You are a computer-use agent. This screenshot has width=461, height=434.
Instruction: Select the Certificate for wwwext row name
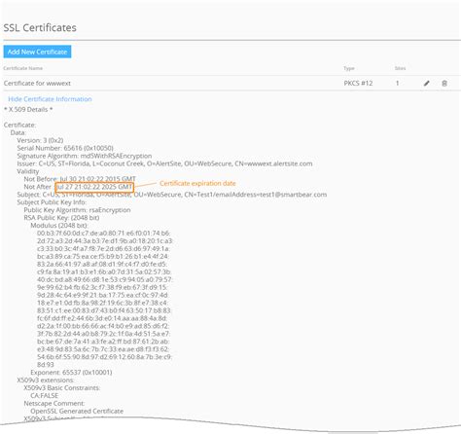tap(37, 83)
